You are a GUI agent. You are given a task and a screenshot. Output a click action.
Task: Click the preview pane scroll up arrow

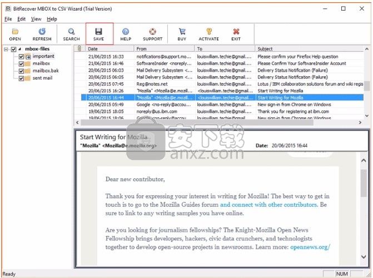[x=364, y=161]
